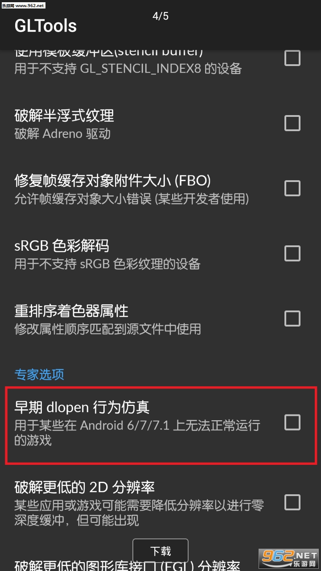Tick the 重排序着色器属性 checkbox
The width and height of the screenshot is (321, 571).
pyautogui.click(x=292, y=319)
